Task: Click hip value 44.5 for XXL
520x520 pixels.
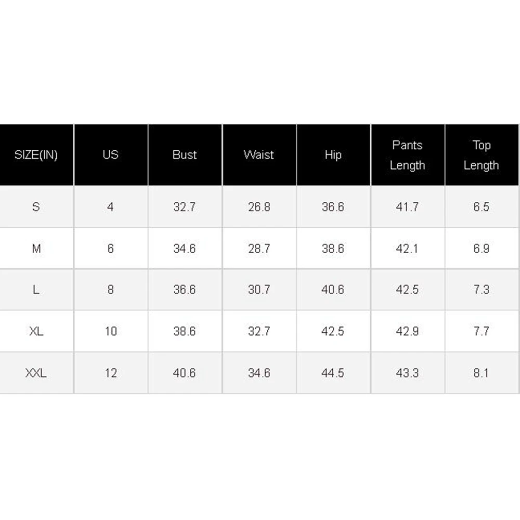Action: 333,373
